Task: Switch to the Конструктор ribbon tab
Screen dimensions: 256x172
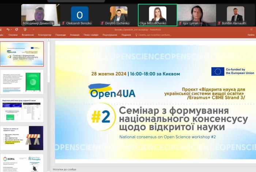Action: [45, 35]
